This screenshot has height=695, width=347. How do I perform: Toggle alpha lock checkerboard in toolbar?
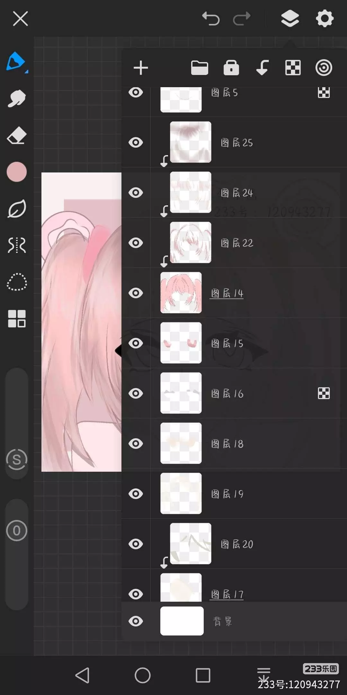point(293,68)
